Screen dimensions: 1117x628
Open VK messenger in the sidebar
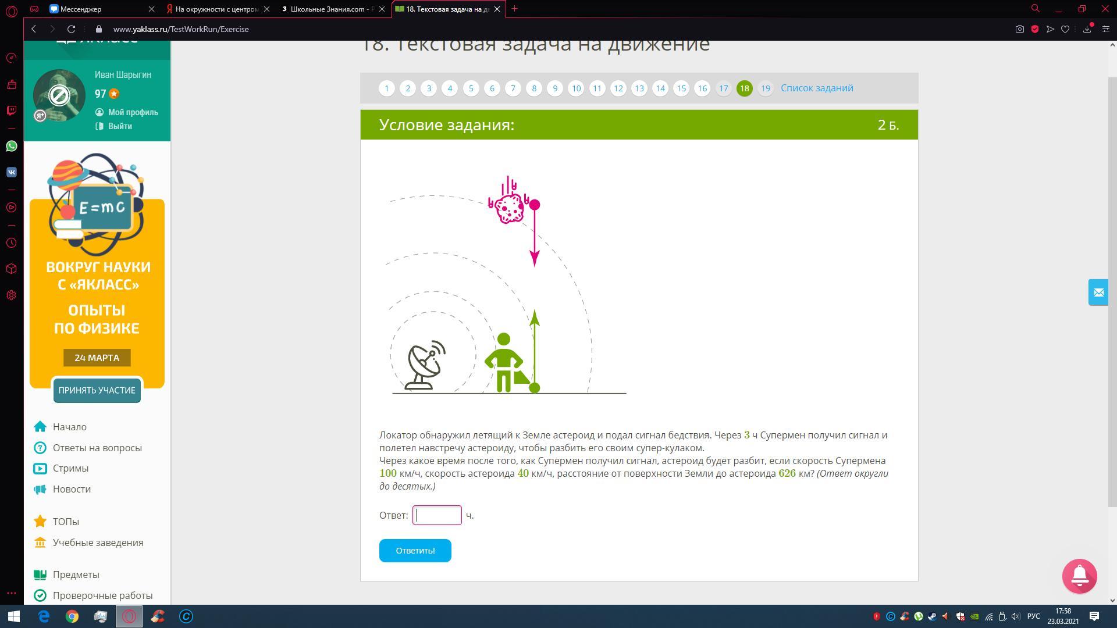click(x=12, y=172)
